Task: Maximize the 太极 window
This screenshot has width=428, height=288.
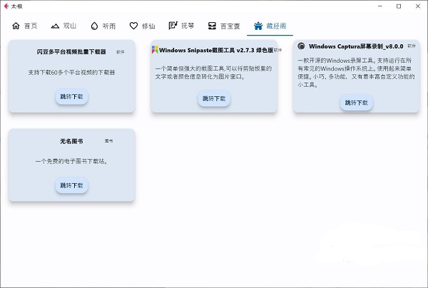Action: pyautogui.click(x=399, y=6)
